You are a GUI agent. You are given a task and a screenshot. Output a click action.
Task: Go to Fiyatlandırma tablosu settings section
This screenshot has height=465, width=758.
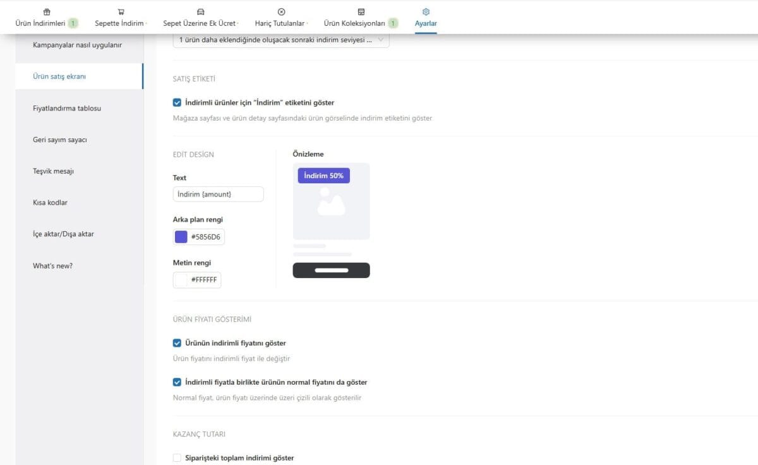click(x=67, y=108)
